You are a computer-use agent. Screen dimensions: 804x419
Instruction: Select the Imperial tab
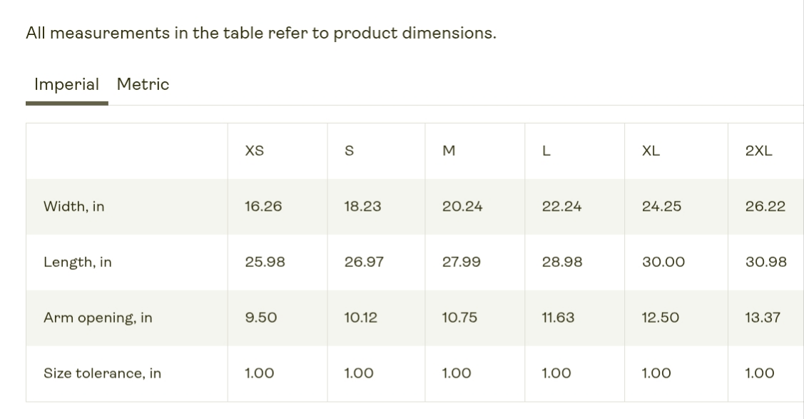click(66, 84)
